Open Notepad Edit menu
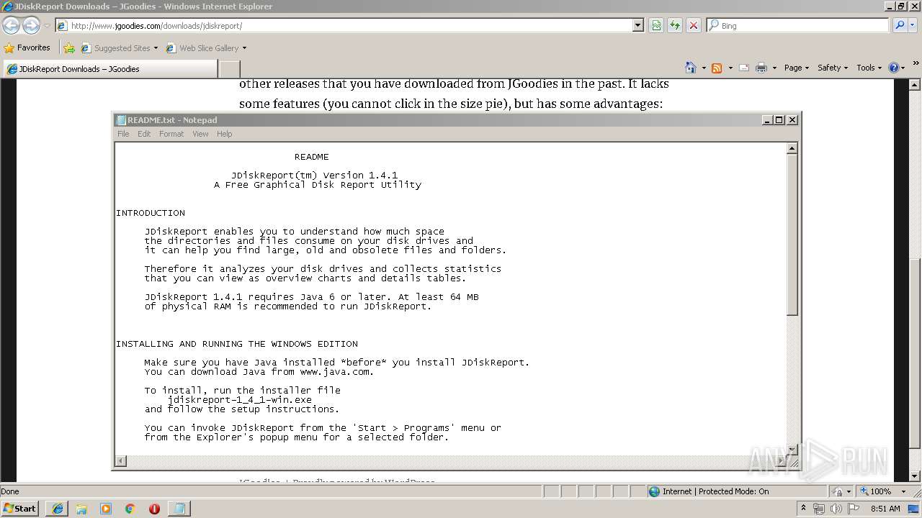This screenshot has height=518, width=922. click(x=144, y=134)
